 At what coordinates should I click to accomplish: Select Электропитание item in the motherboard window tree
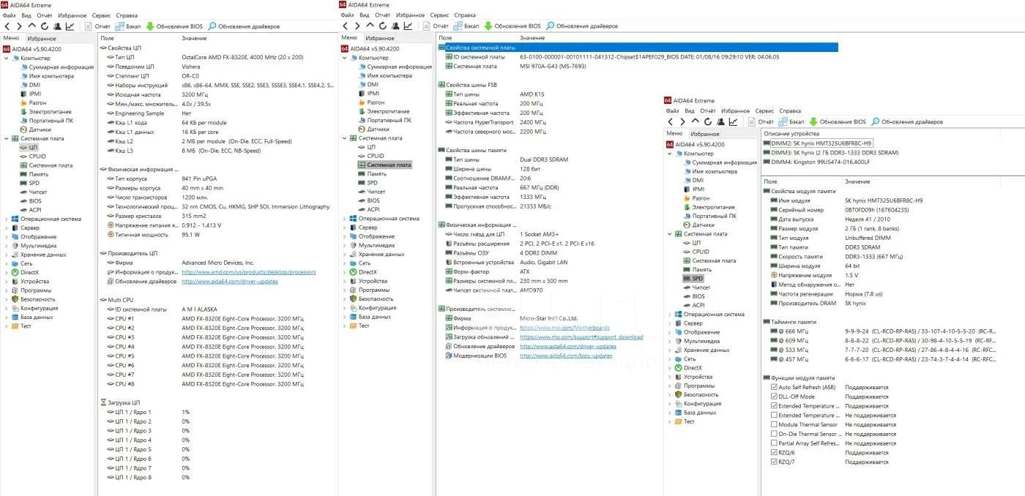388,111
